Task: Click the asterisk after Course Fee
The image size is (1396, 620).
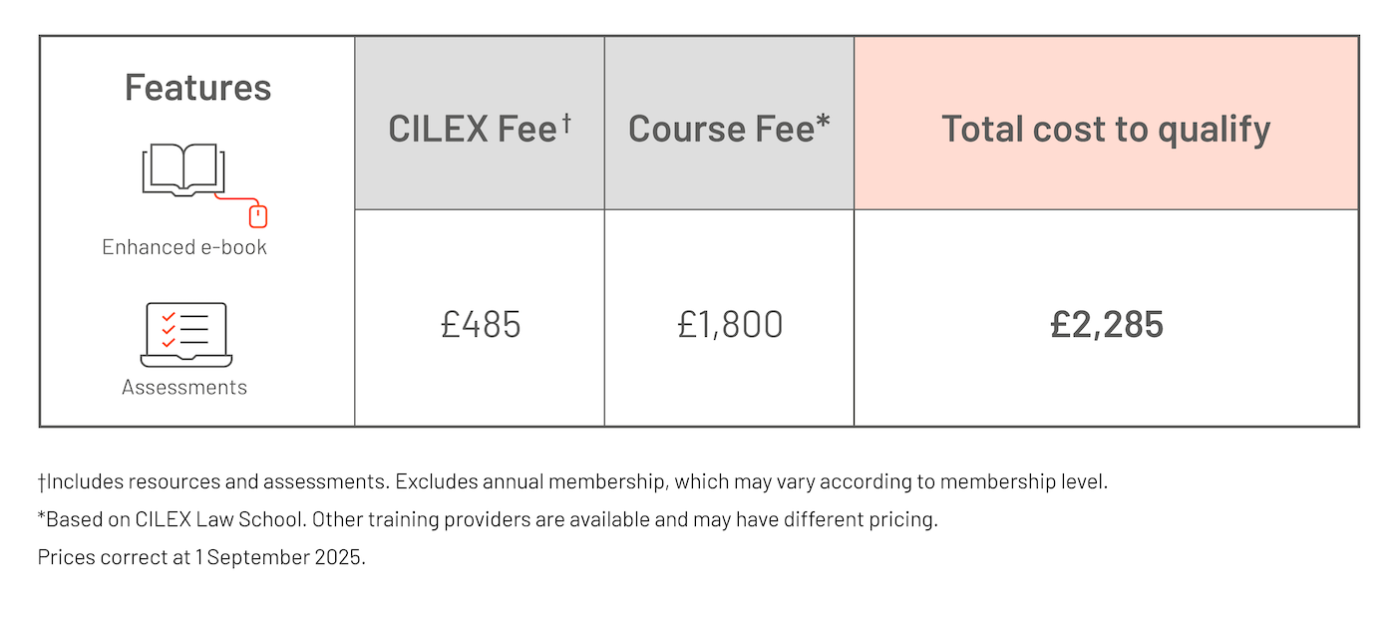Action: [824, 124]
